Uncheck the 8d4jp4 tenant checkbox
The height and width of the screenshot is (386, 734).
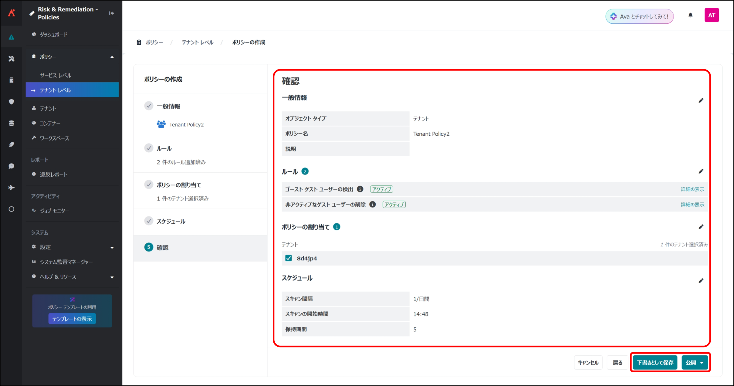coord(288,258)
